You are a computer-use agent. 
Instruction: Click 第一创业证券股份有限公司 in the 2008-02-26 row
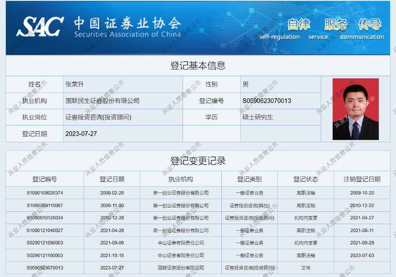click(x=180, y=193)
